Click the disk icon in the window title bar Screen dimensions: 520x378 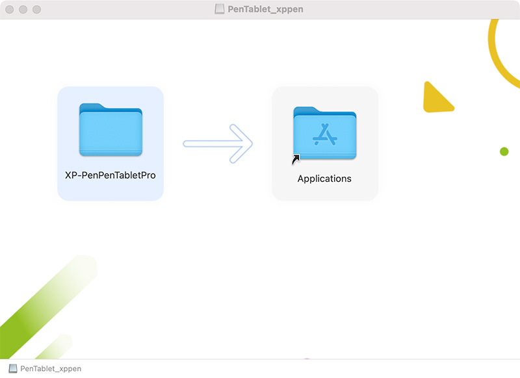220,9
